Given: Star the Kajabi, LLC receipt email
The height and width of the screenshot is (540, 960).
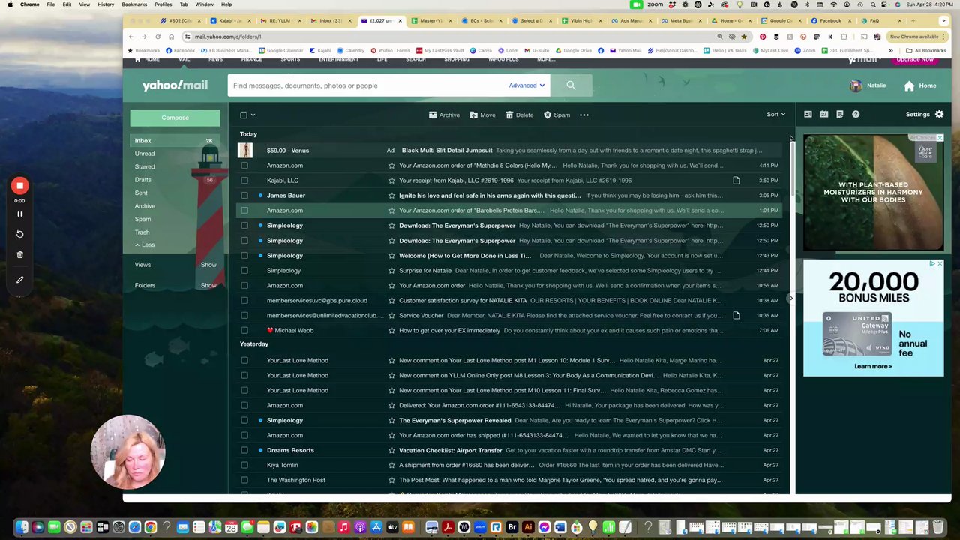Looking at the screenshot, I should 391,181.
